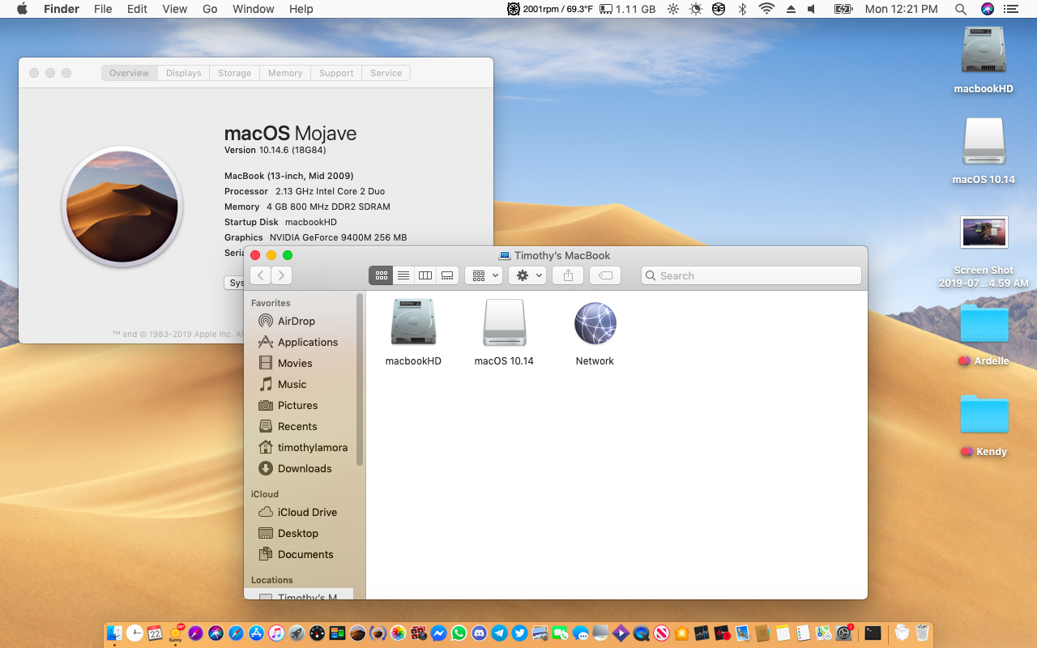The height and width of the screenshot is (648, 1037).
Task: Click the Finder Search field
Action: click(x=751, y=275)
